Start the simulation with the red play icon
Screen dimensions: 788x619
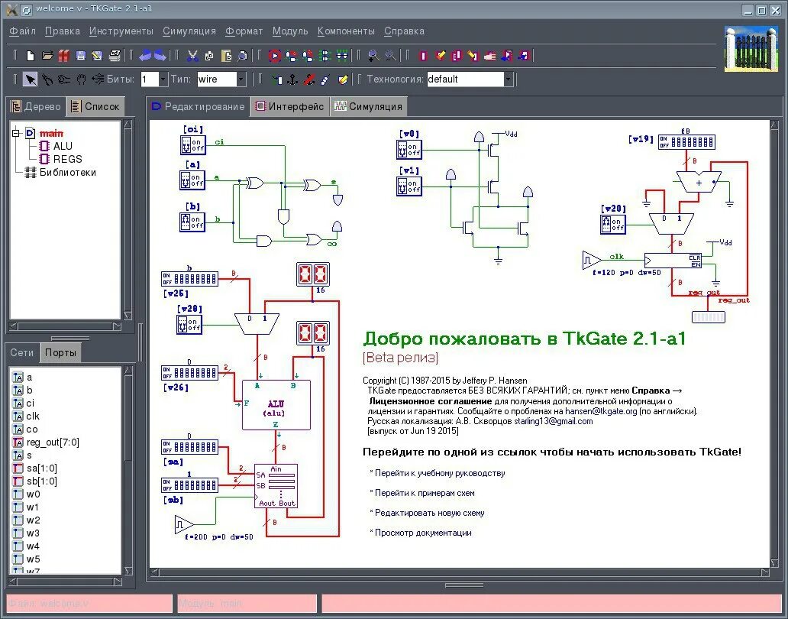click(x=274, y=55)
